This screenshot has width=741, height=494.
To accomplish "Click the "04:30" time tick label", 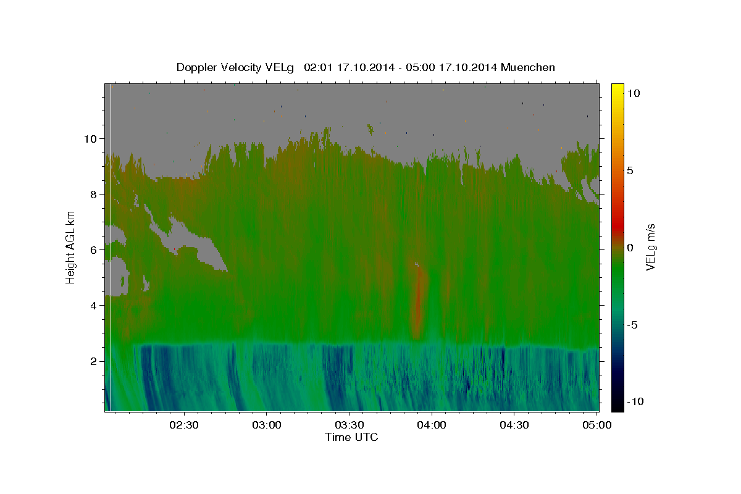I will 514,425.
